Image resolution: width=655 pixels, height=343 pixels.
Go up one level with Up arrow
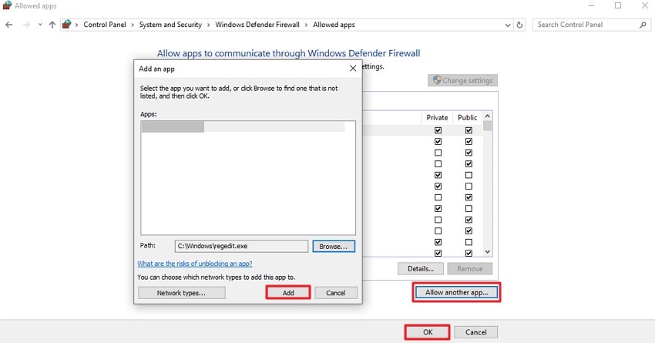coord(52,25)
